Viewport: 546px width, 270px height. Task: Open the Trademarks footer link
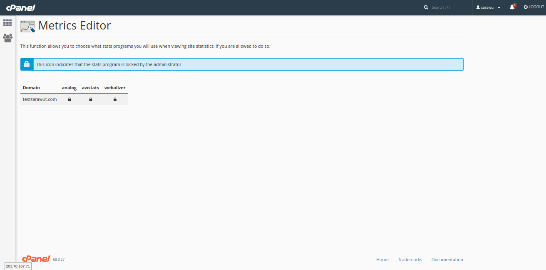click(409, 260)
